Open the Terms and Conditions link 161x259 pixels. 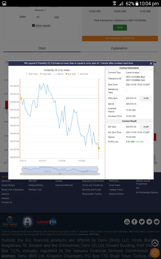click(93, 185)
